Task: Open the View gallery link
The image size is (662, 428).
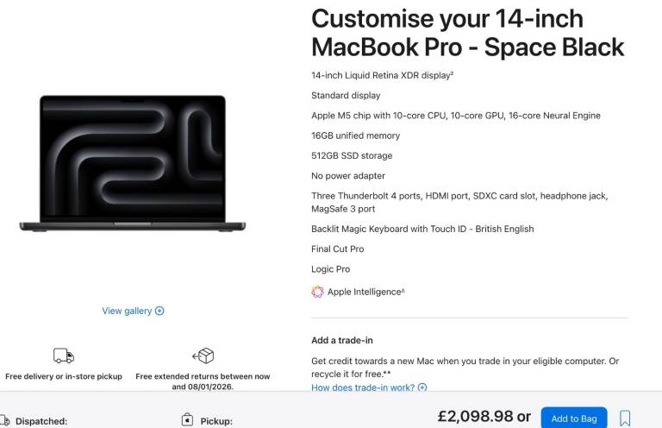Action: click(127, 311)
